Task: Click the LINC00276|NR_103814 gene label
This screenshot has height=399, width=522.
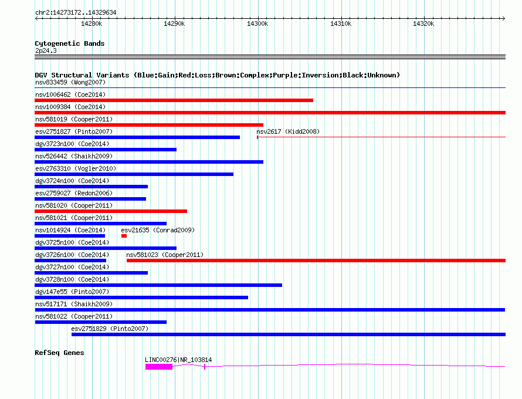Action: [178, 360]
